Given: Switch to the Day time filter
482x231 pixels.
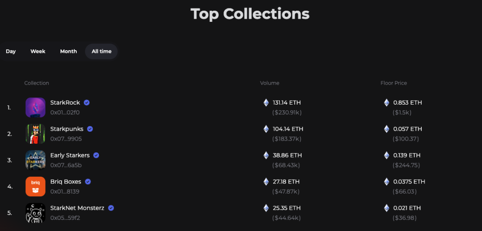Looking at the screenshot, I should tap(11, 52).
